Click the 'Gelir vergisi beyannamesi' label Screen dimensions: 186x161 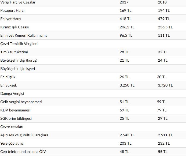tap(21, 102)
